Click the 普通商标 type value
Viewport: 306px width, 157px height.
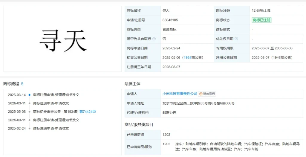point(169,30)
